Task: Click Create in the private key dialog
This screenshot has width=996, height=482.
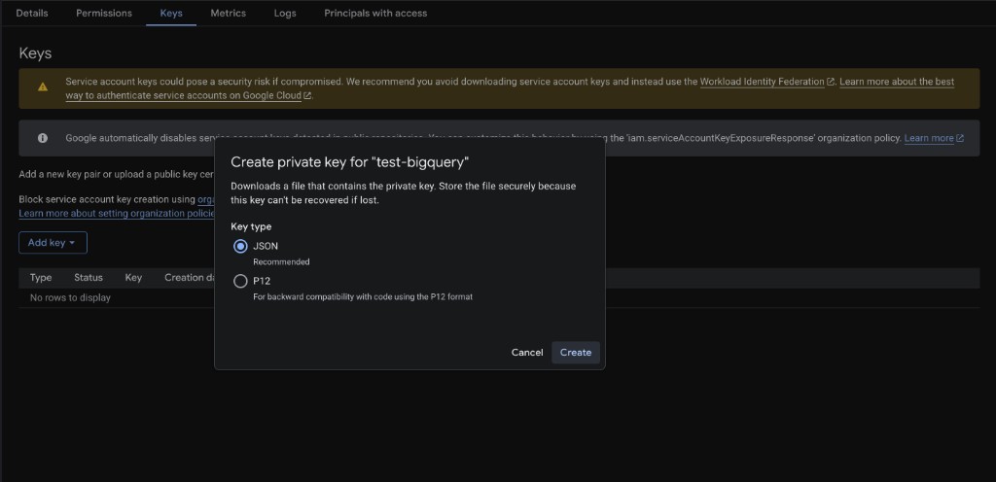Action: click(x=576, y=353)
